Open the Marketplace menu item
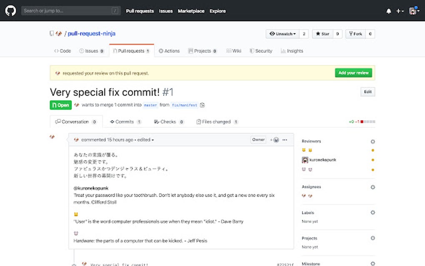 (x=191, y=11)
